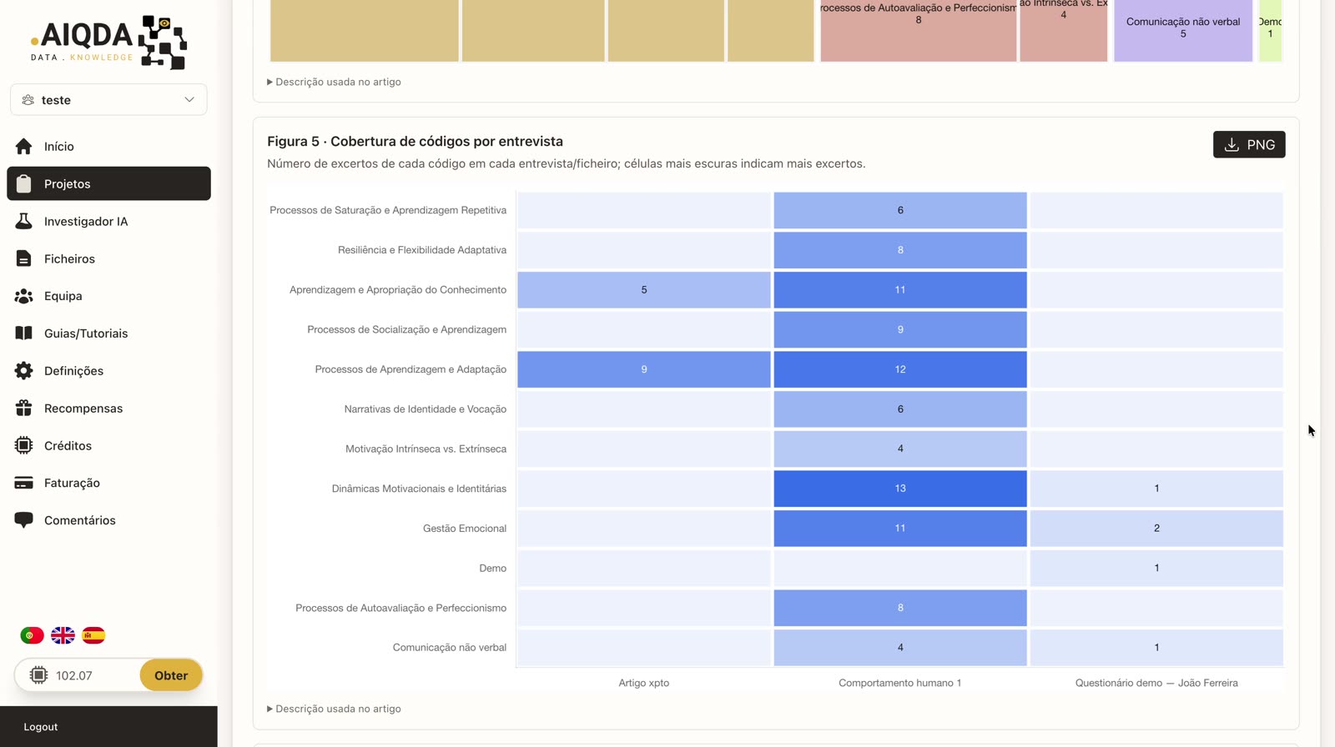
Task: Switch language to English UK flag
Action: (63, 635)
